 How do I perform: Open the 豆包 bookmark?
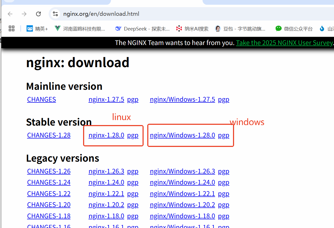(240, 29)
